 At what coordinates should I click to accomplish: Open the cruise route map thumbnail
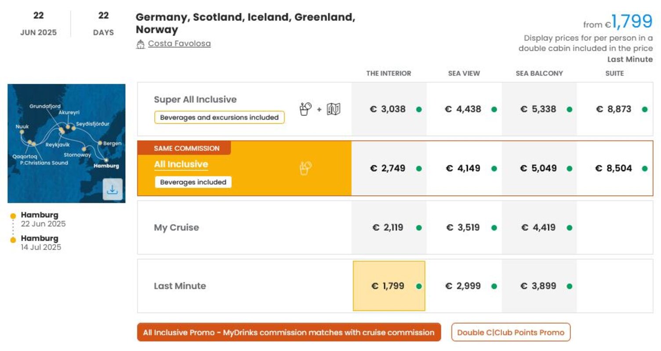pyautogui.click(x=66, y=143)
